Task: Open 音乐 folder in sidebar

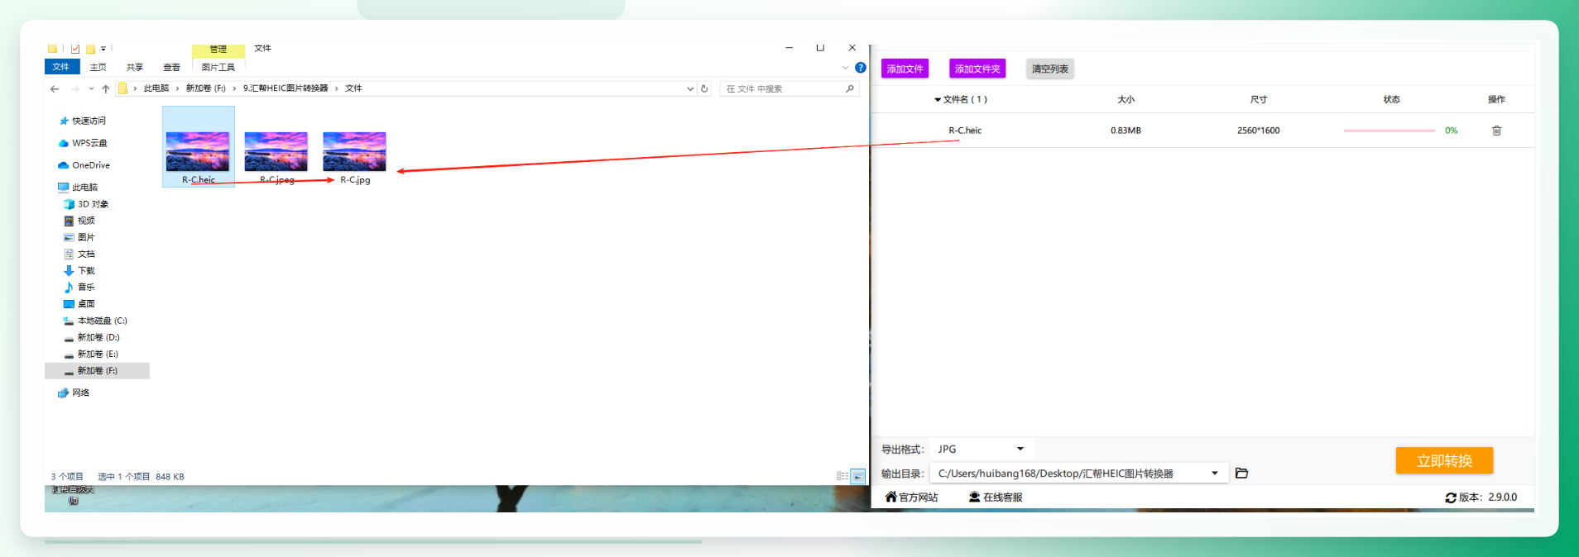Action: [x=79, y=287]
